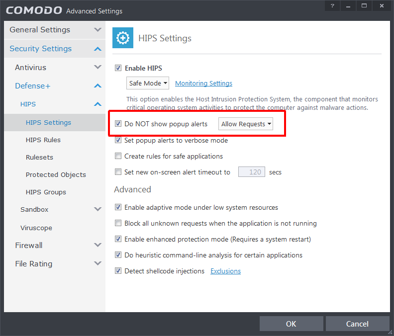394x336 pixels.
Task: Toggle adaptive mode under low system resources
Action: [118, 207]
